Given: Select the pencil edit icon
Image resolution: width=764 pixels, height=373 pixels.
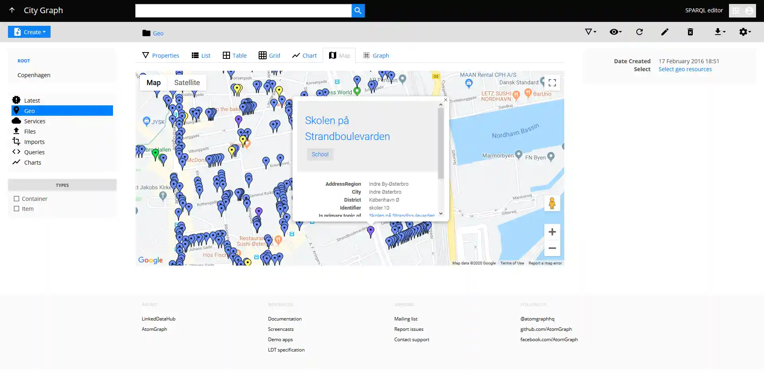Looking at the screenshot, I should coord(665,32).
